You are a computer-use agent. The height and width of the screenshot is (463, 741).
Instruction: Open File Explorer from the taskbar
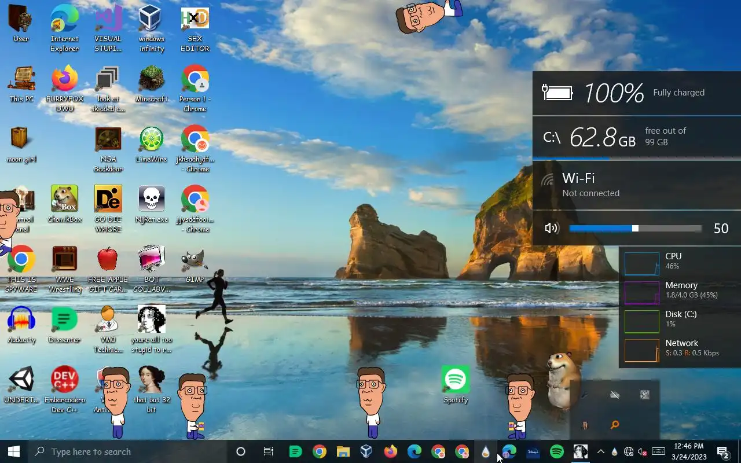(343, 451)
